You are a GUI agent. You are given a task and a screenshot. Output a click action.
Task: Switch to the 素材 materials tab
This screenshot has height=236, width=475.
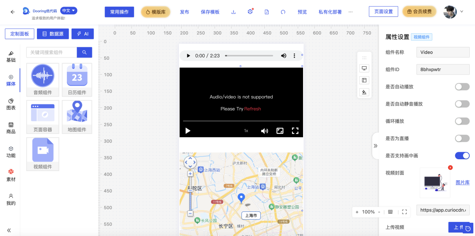(11, 176)
